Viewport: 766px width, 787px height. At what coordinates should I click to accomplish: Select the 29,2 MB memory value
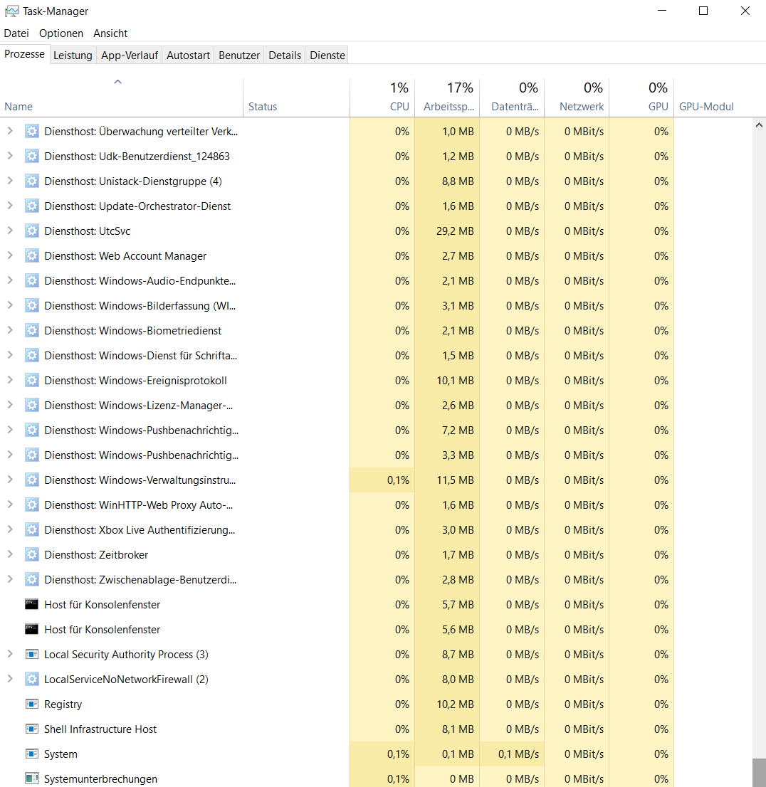[x=455, y=231]
